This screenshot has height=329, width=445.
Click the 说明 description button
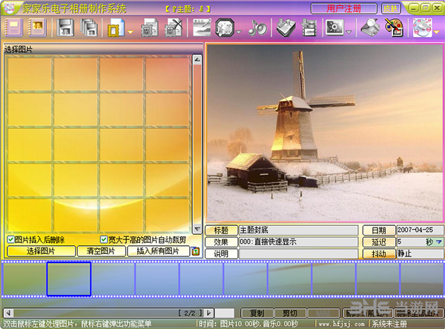(x=221, y=253)
